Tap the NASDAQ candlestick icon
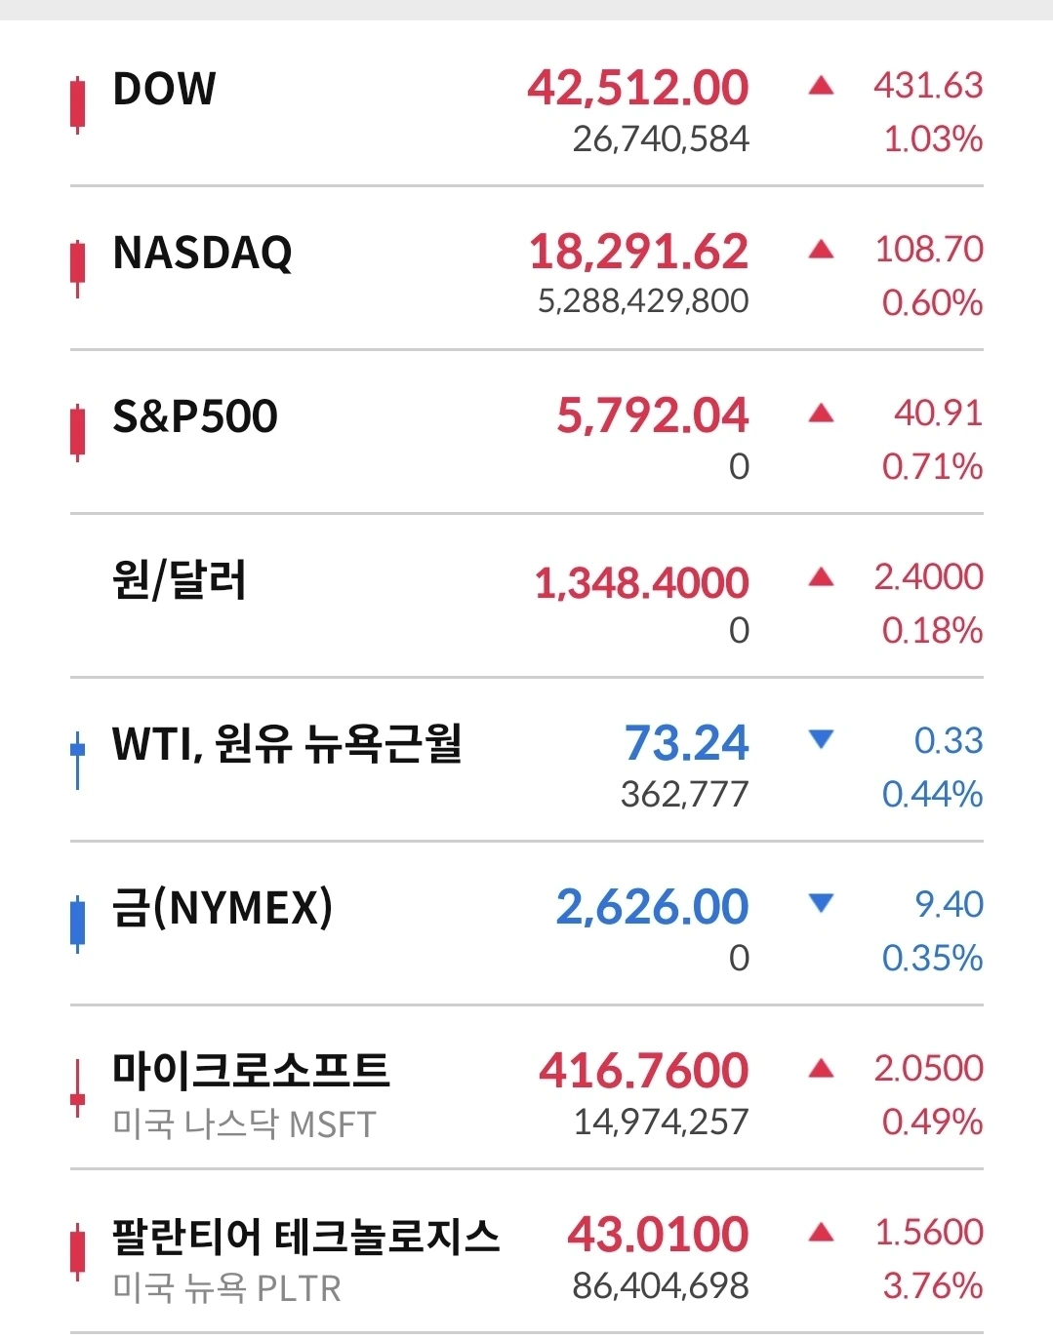This screenshot has width=1053, height=1339. coord(77,269)
